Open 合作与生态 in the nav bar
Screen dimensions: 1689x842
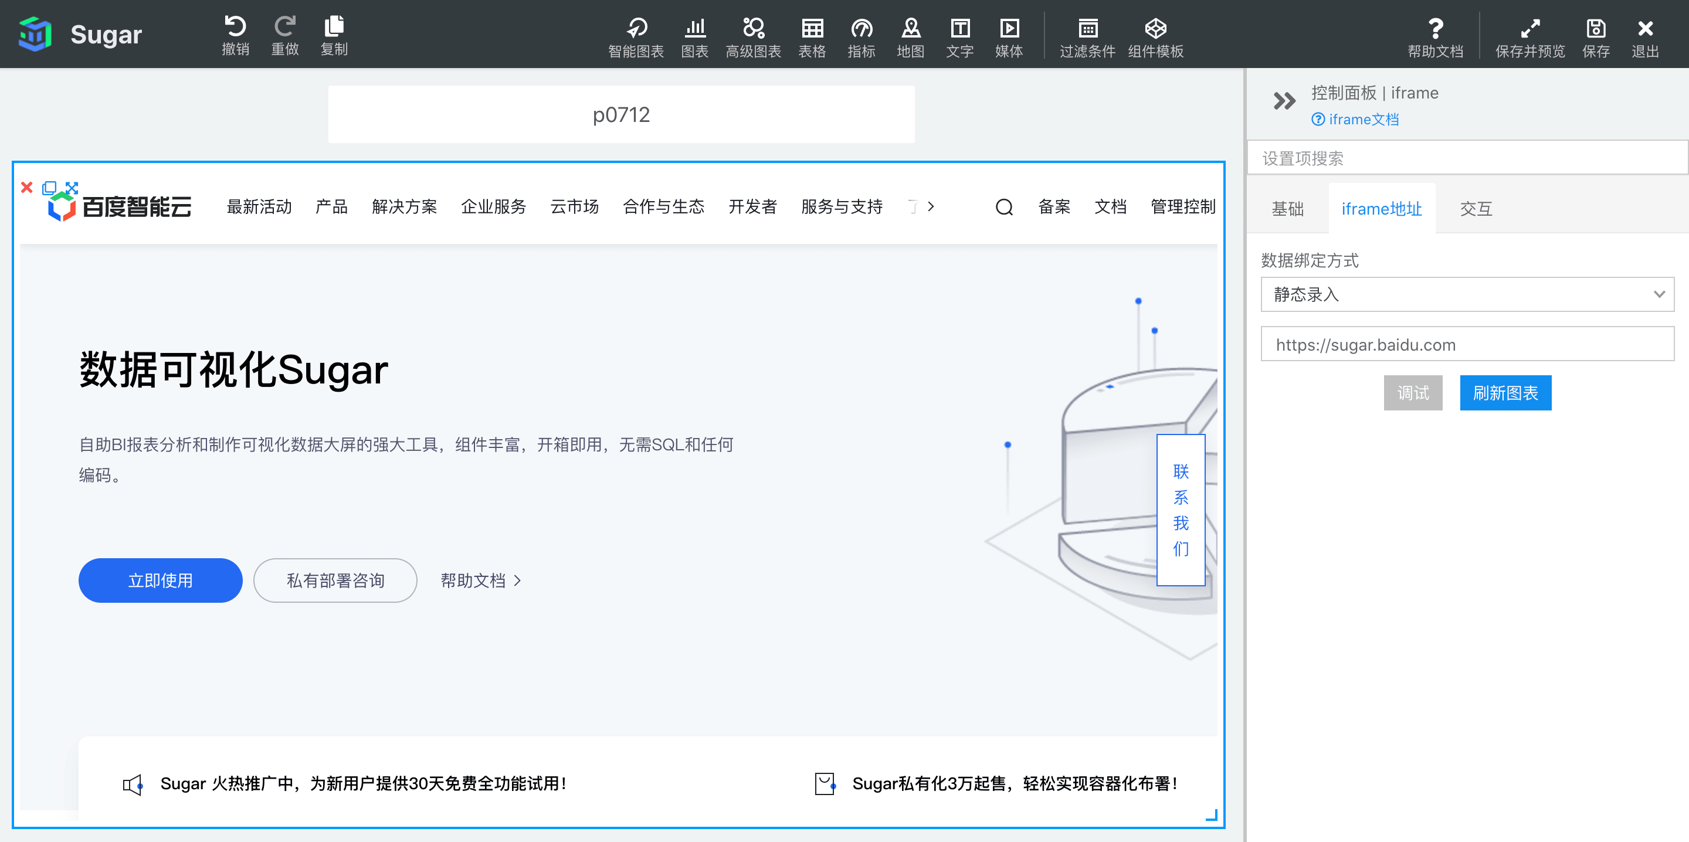pos(663,206)
